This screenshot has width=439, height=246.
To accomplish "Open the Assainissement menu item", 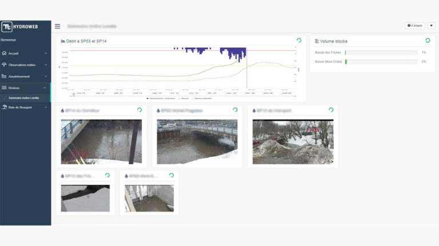I will (x=25, y=76).
